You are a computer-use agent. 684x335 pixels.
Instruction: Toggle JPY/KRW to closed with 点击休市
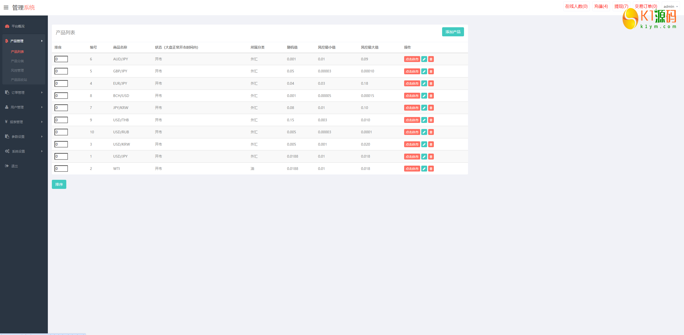(x=412, y=108)
